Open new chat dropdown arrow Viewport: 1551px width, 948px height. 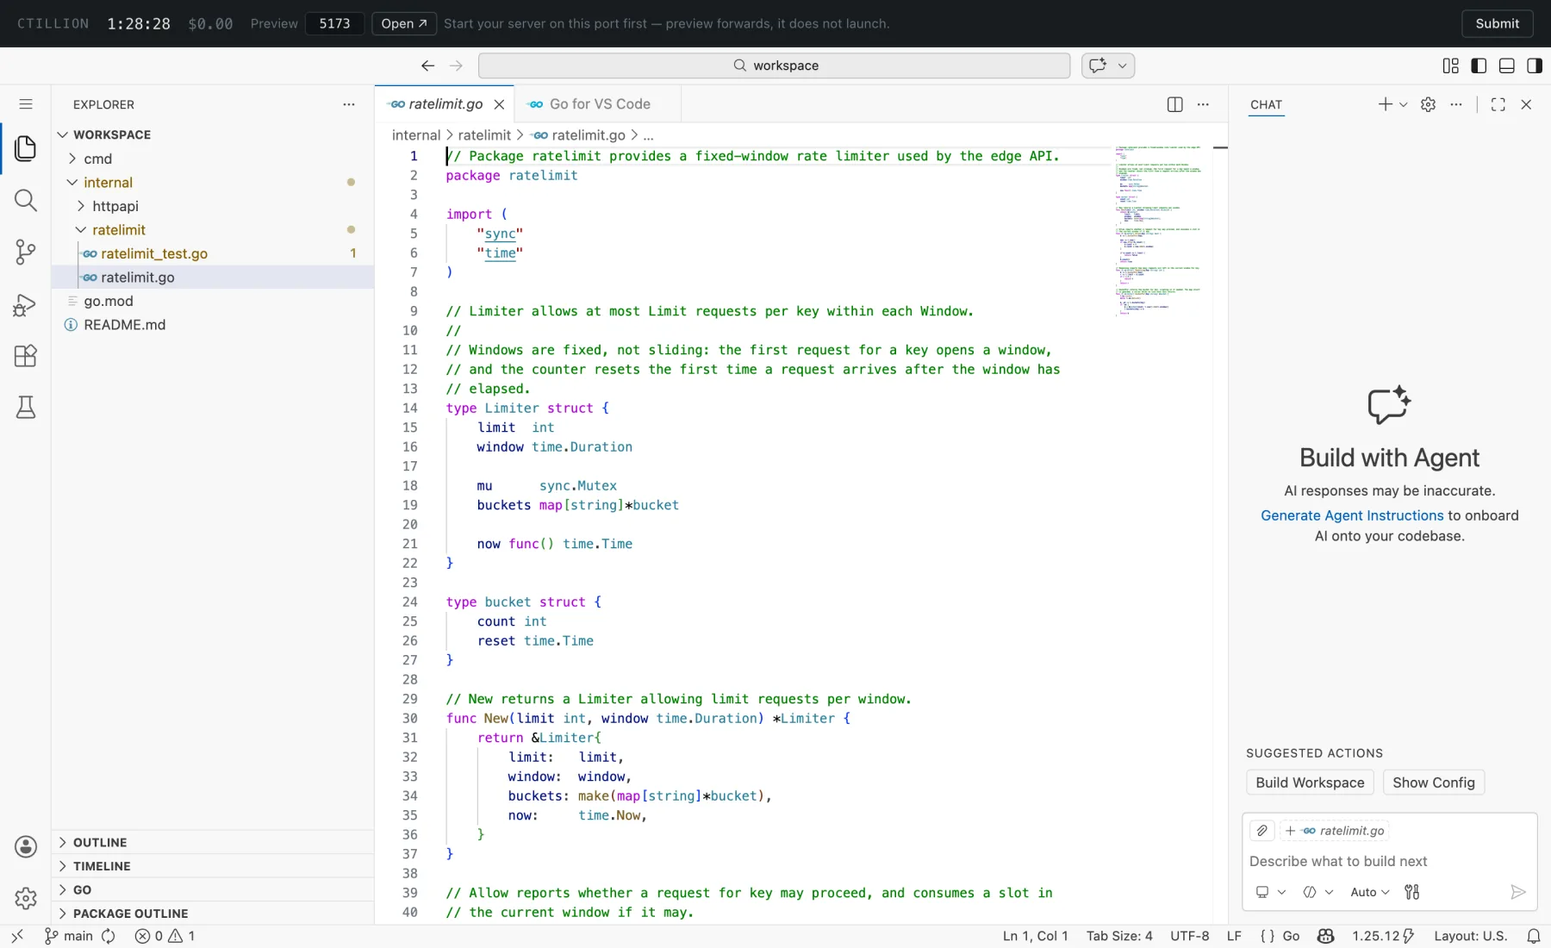(x=1404, y=104)
